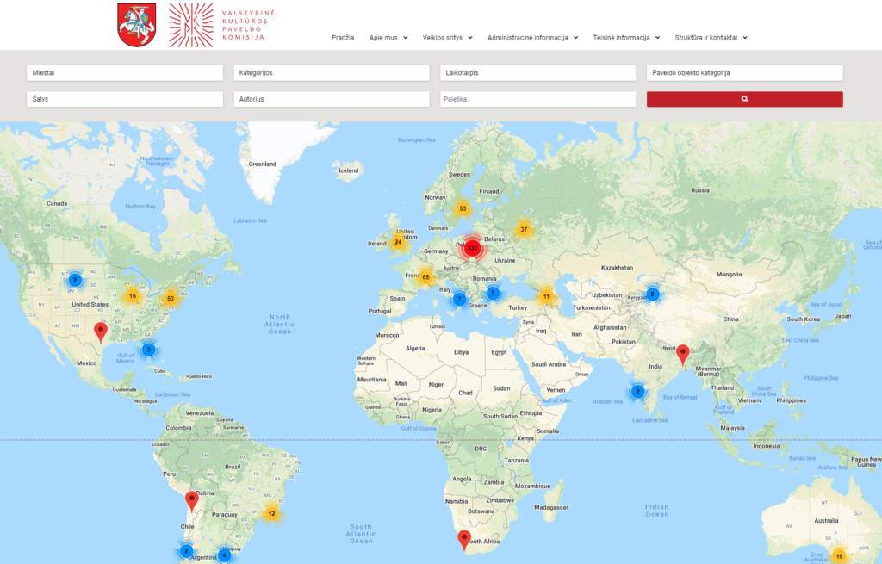Open the Paveldo objekto kategorija filter

coord(744,73)
